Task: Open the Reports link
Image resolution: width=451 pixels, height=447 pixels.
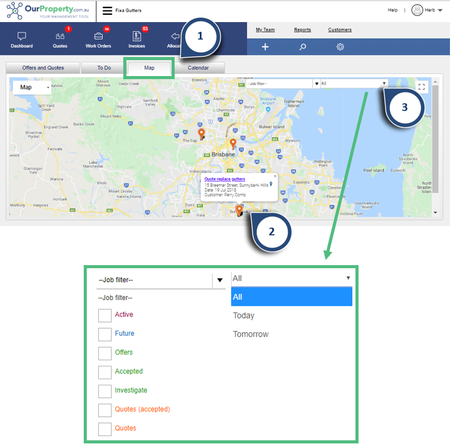Action: tap(303, 30)
